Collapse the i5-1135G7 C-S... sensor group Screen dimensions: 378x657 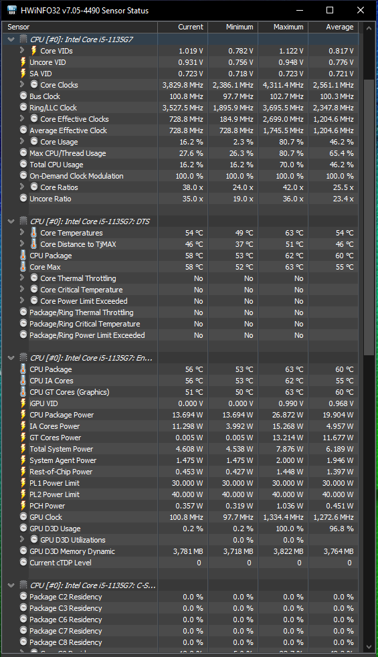click(11, 585)
